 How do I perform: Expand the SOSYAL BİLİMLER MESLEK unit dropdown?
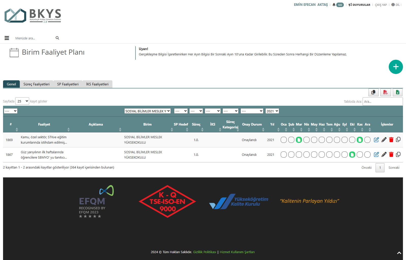tap(147, 111)
